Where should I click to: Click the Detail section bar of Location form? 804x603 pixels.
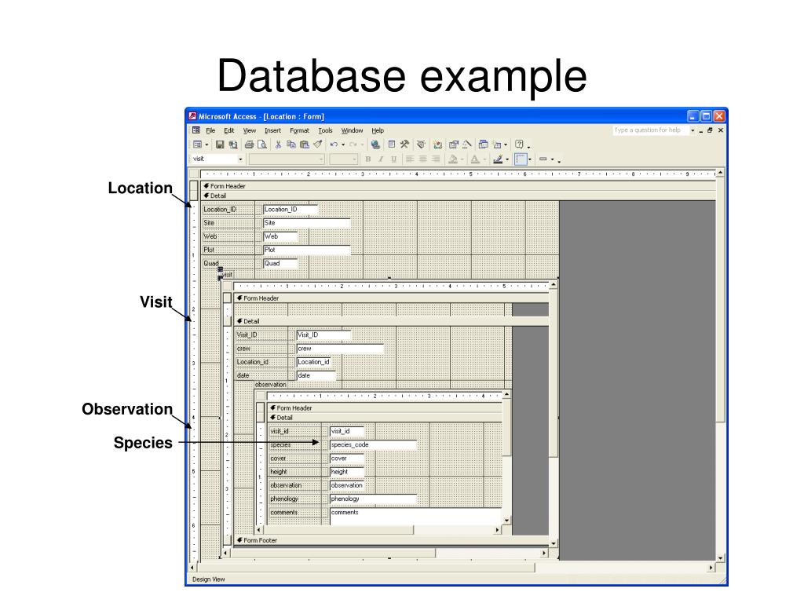point(455,196)
